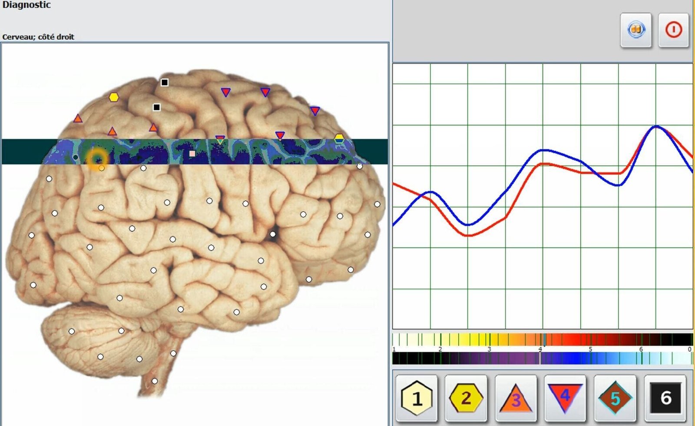The image size is (695, 426).
Task: Select the yellow hexagon button numbered 2
Action: (466, 398)
